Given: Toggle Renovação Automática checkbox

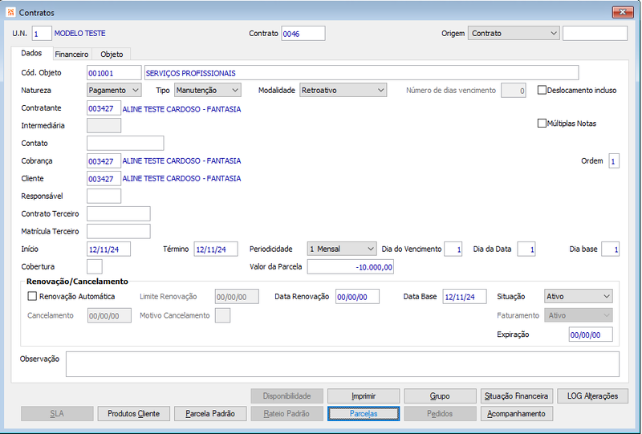Looking at the screenshot, I should click(32, 296).
